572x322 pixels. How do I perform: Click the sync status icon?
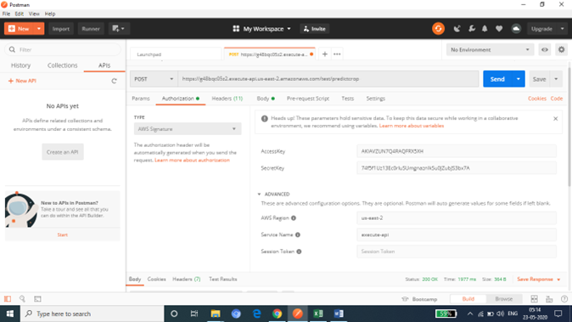(438, 29)
